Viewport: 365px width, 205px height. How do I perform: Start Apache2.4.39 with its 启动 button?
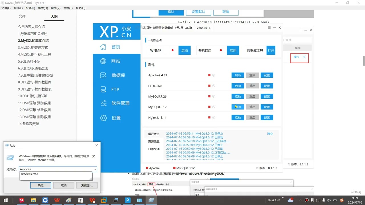(238, 75)
